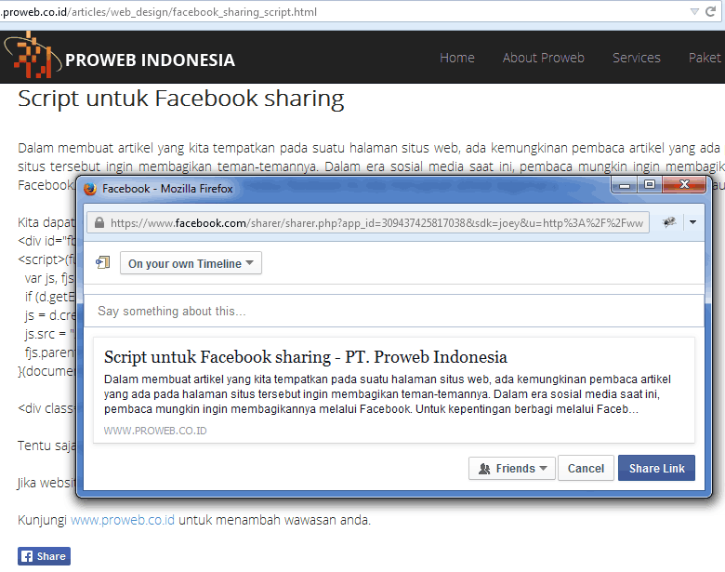The height and width of the screenshot is (572, 725).
Task: Open the Friends audience selector dropdown
Action: tap(512, 468)
